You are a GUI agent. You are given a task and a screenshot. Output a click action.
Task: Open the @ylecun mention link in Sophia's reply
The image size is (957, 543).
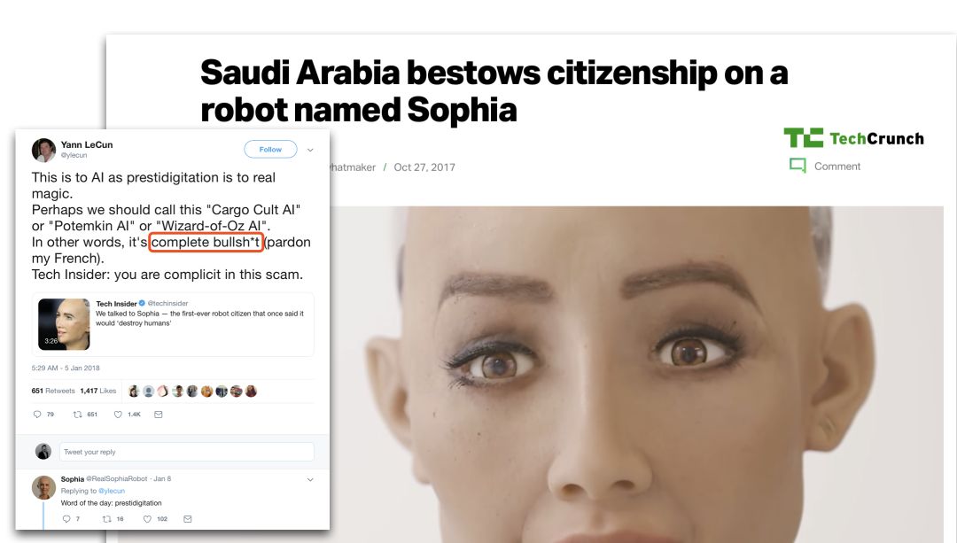pyautogui.click(x=112, y=491)
